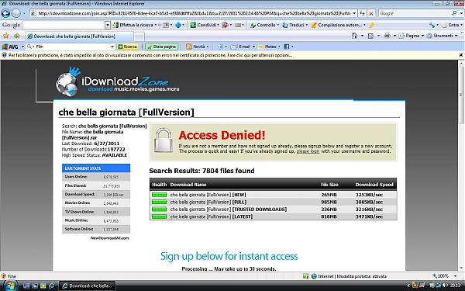The image size is (465, 291).
Task: Click the AVG logo on the toolbar
Action: coord(10,47)
